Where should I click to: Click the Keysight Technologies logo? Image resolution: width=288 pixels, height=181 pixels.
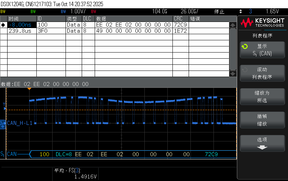click(262, 23)
